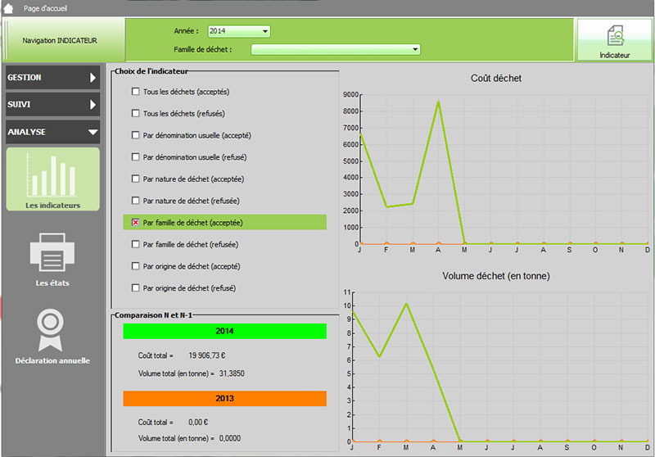Check Par famille de déchet (refusée)

click(135, 244)
